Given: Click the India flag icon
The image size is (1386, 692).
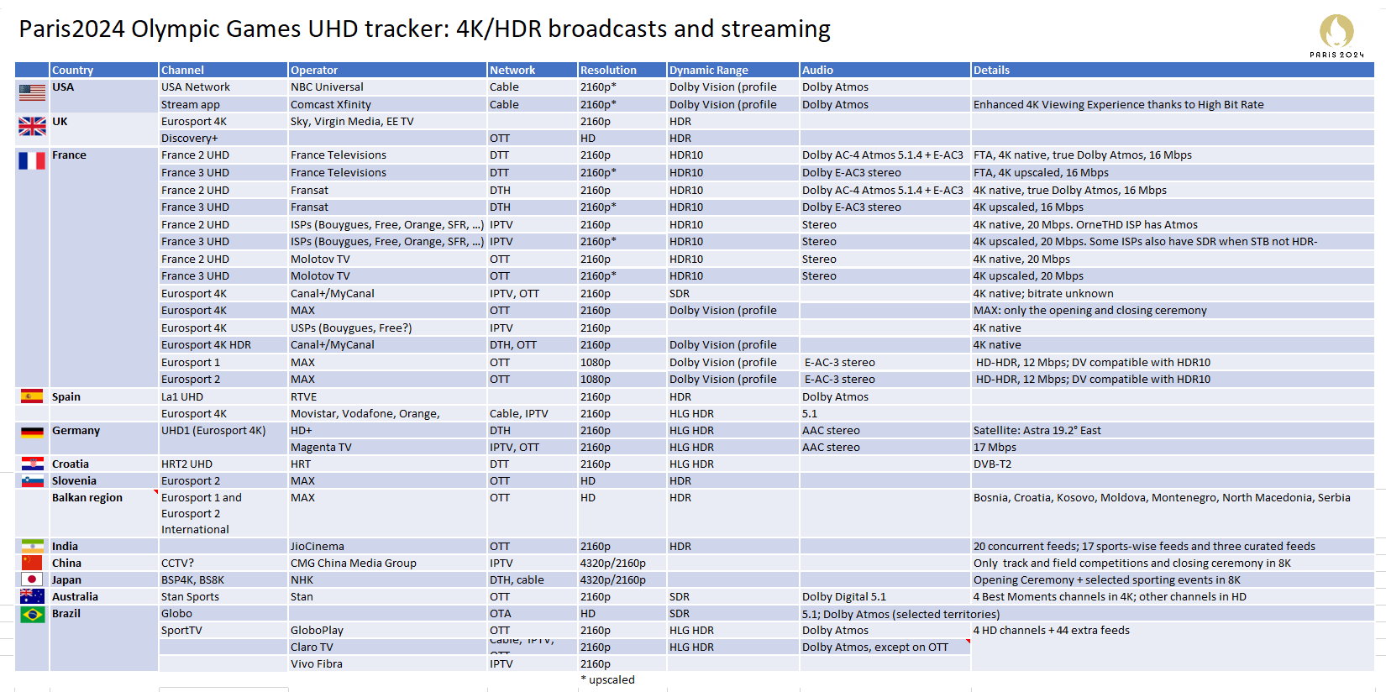Looking at the screenshot, I should tap(32, 546).
